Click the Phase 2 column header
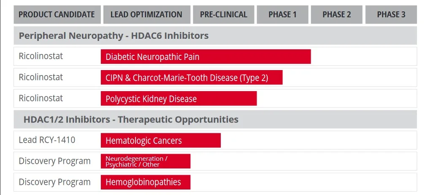 pos(336,15)
